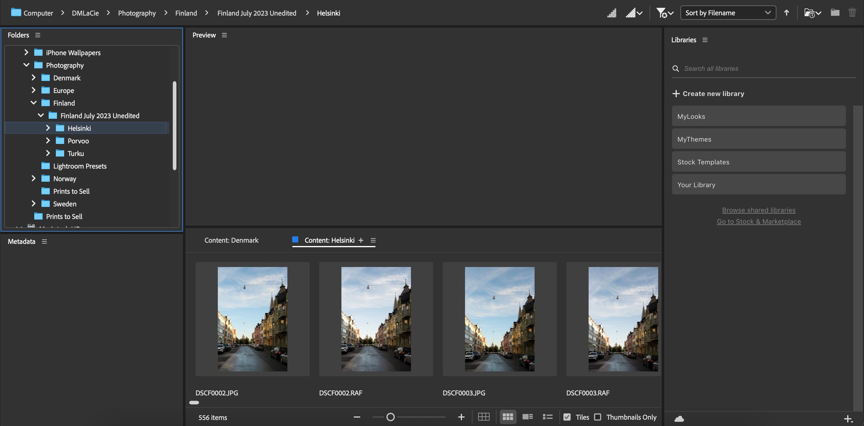Toggle sort ascending with the arrow icon
Image resolution: width=864 pixels, height=426 pixels.
tap(786, 13)
